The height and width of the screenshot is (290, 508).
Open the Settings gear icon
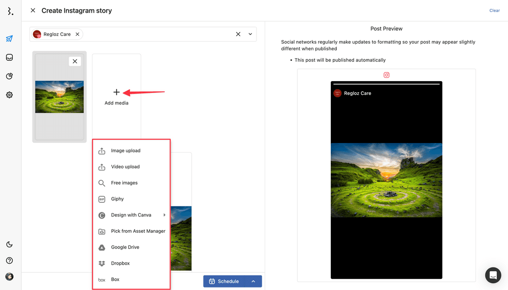(9, 95)
